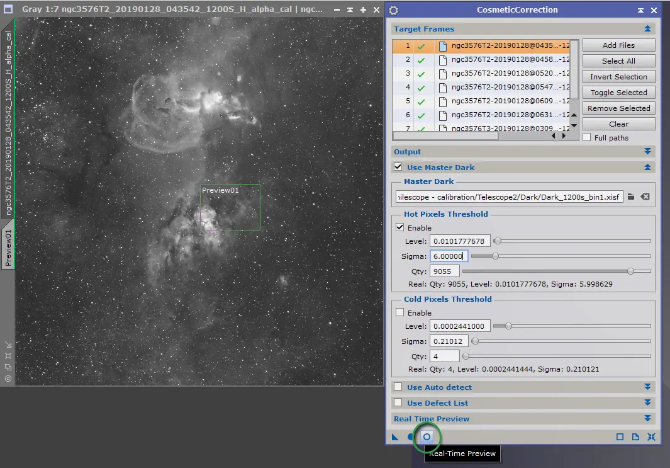
Task: Enable Cold Pixels Threshold checkbox
Action: pos(400,312)
